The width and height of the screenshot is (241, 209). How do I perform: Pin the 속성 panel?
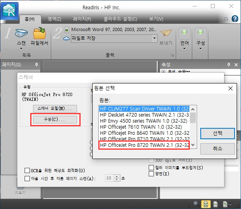coord(229,65)
